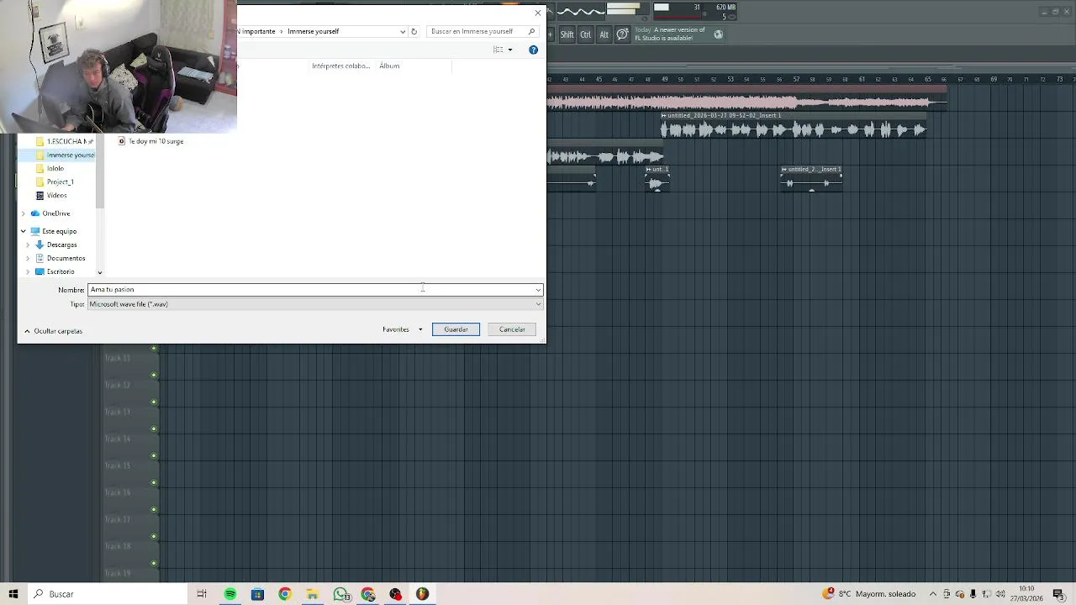The image size is (1076, 605).
Task: Open Descargas in the navigation tree
Action: pyautogui.click(x=55, y=245)
